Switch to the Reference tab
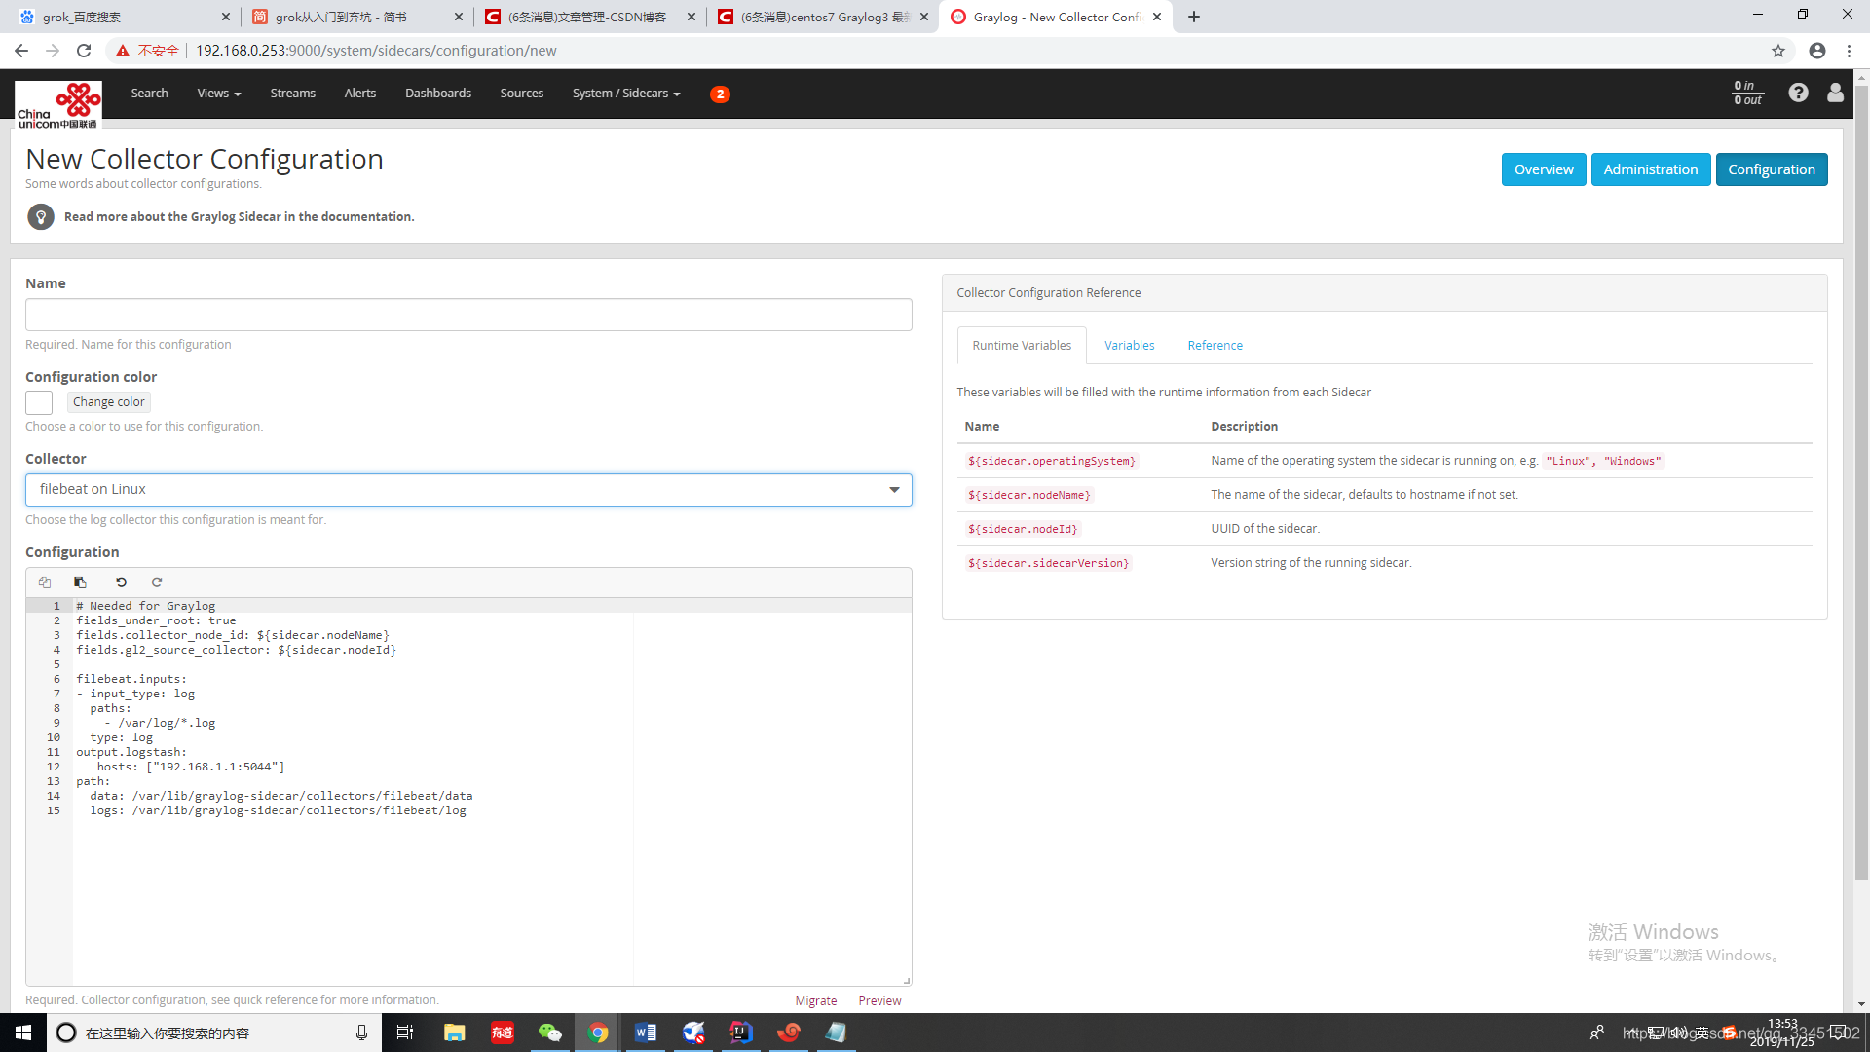The height and width of the screenshot is (1052, 1870). [x=1215, y=346]
